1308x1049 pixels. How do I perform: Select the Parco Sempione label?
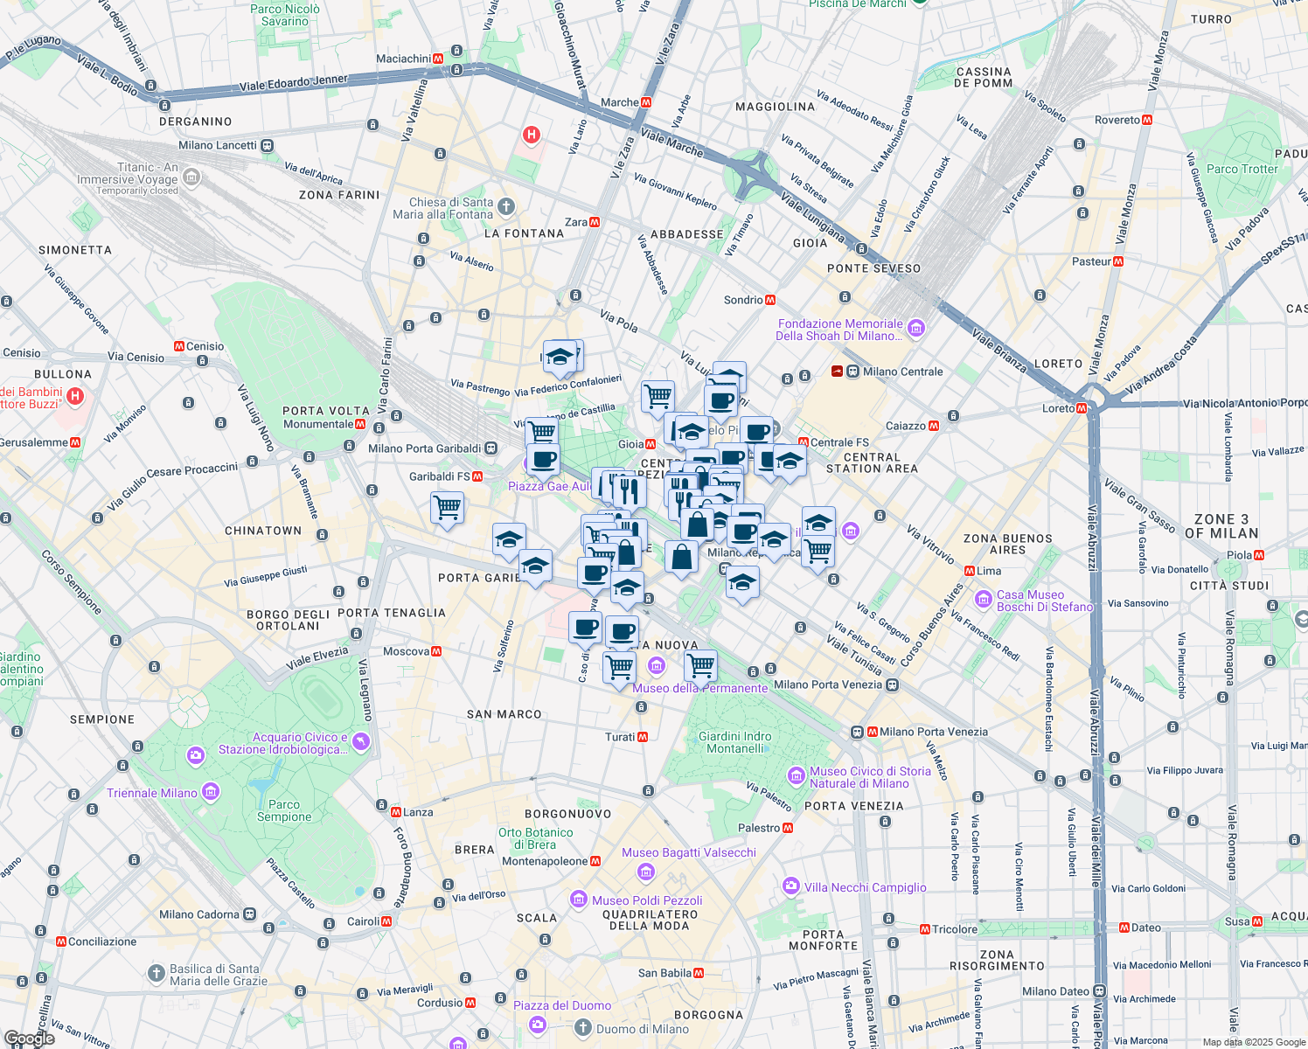[x=284, y=810]
